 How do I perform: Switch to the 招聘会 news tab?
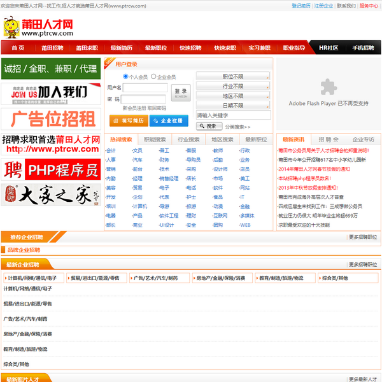(328, 139)
